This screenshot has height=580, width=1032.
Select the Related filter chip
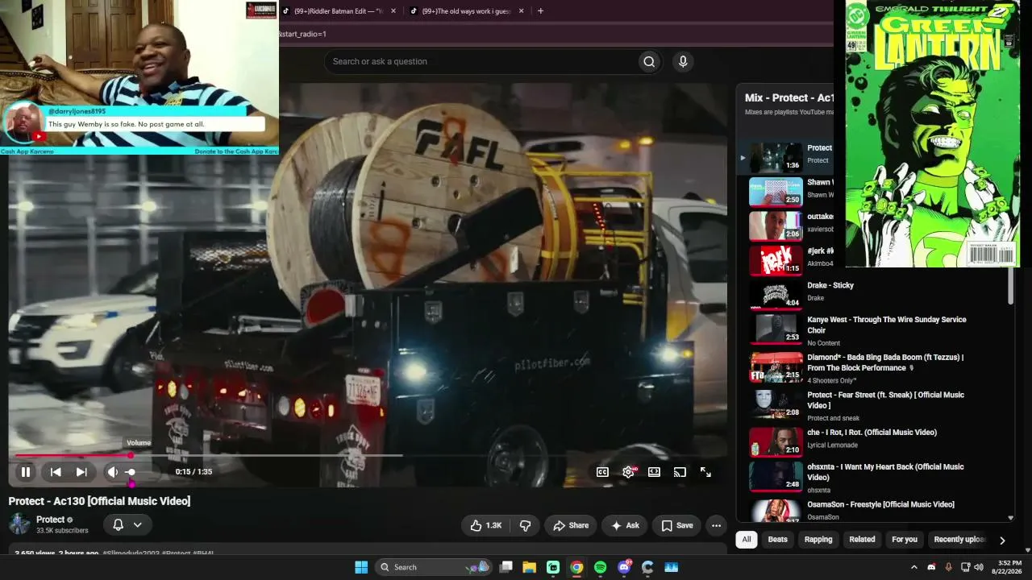point(862,540)
